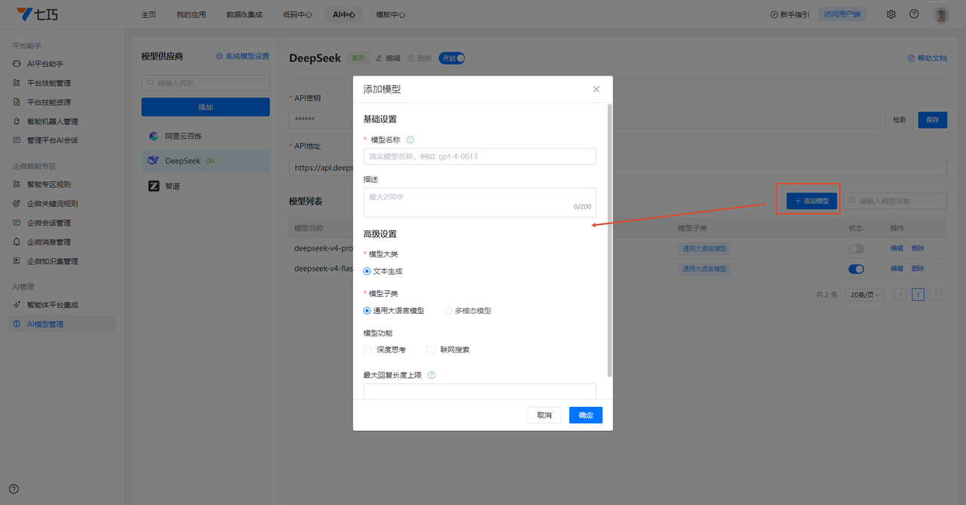966x505 pixels.
Task: Enable the 深度思考 checkbox
Action: pos(368,350)
